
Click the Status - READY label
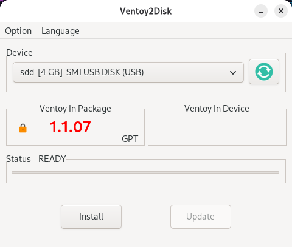tap(36, 159)
